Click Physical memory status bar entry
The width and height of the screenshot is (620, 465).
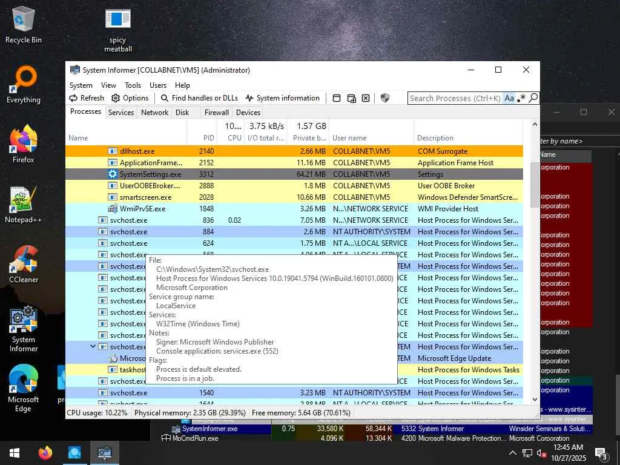190,413
